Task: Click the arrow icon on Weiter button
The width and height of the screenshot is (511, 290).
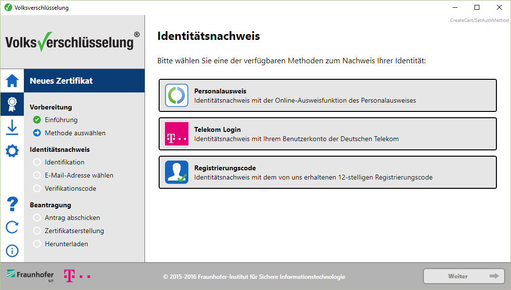Action: click(494, 276)
